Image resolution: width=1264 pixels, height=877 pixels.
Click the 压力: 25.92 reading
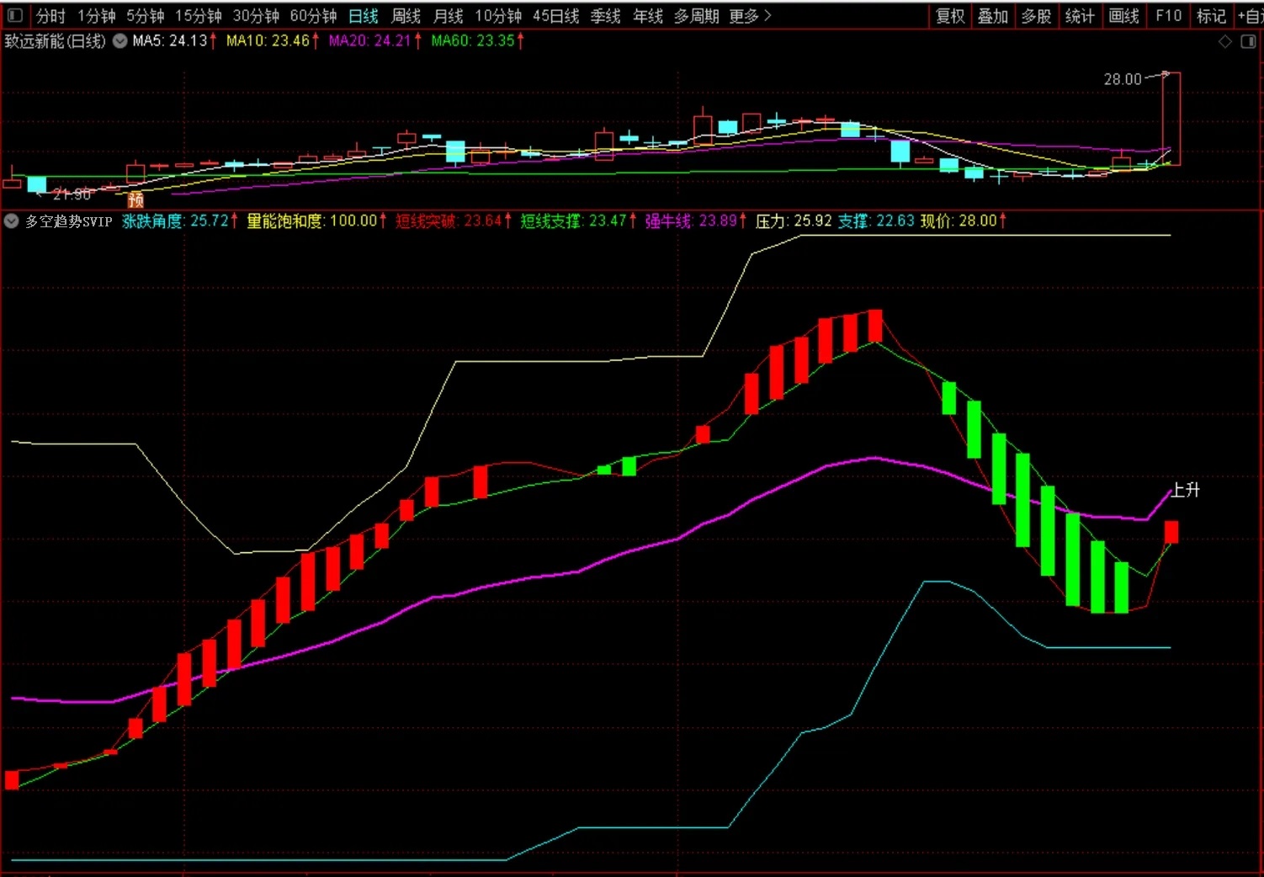[x=793, y=221]
